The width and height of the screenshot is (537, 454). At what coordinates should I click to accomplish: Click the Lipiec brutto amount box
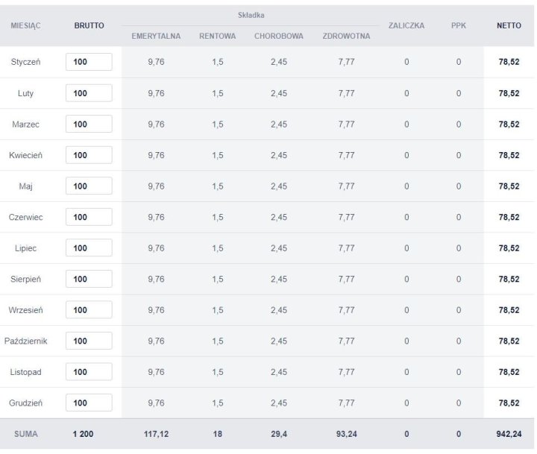click(x=89, y=248)
